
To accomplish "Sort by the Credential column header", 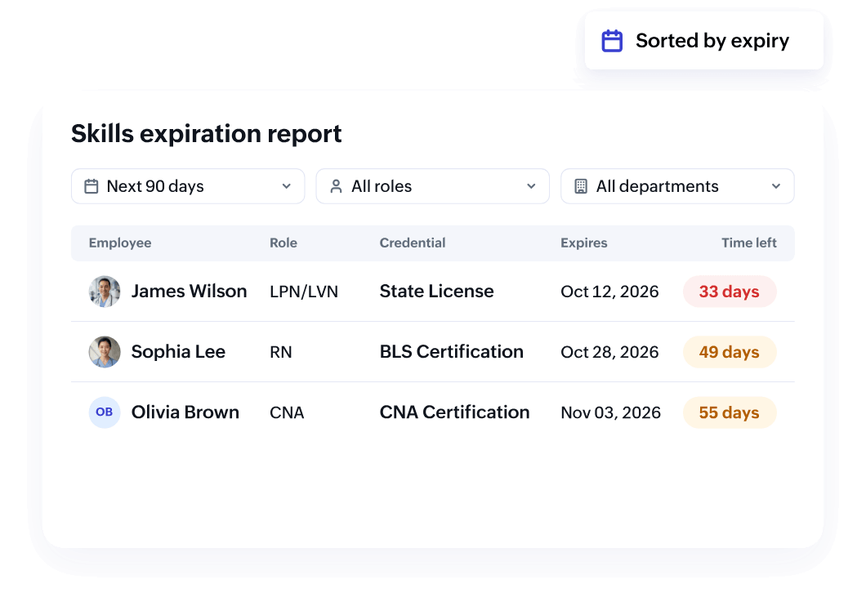I will click(x=412, y=243).
